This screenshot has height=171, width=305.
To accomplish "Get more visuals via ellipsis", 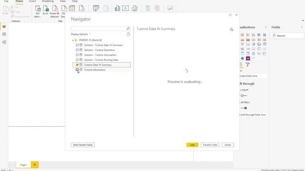I will (254, 58).
